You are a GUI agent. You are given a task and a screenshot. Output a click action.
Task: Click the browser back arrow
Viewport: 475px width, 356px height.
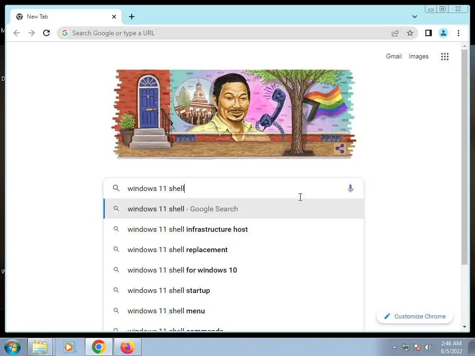[17, 33]
